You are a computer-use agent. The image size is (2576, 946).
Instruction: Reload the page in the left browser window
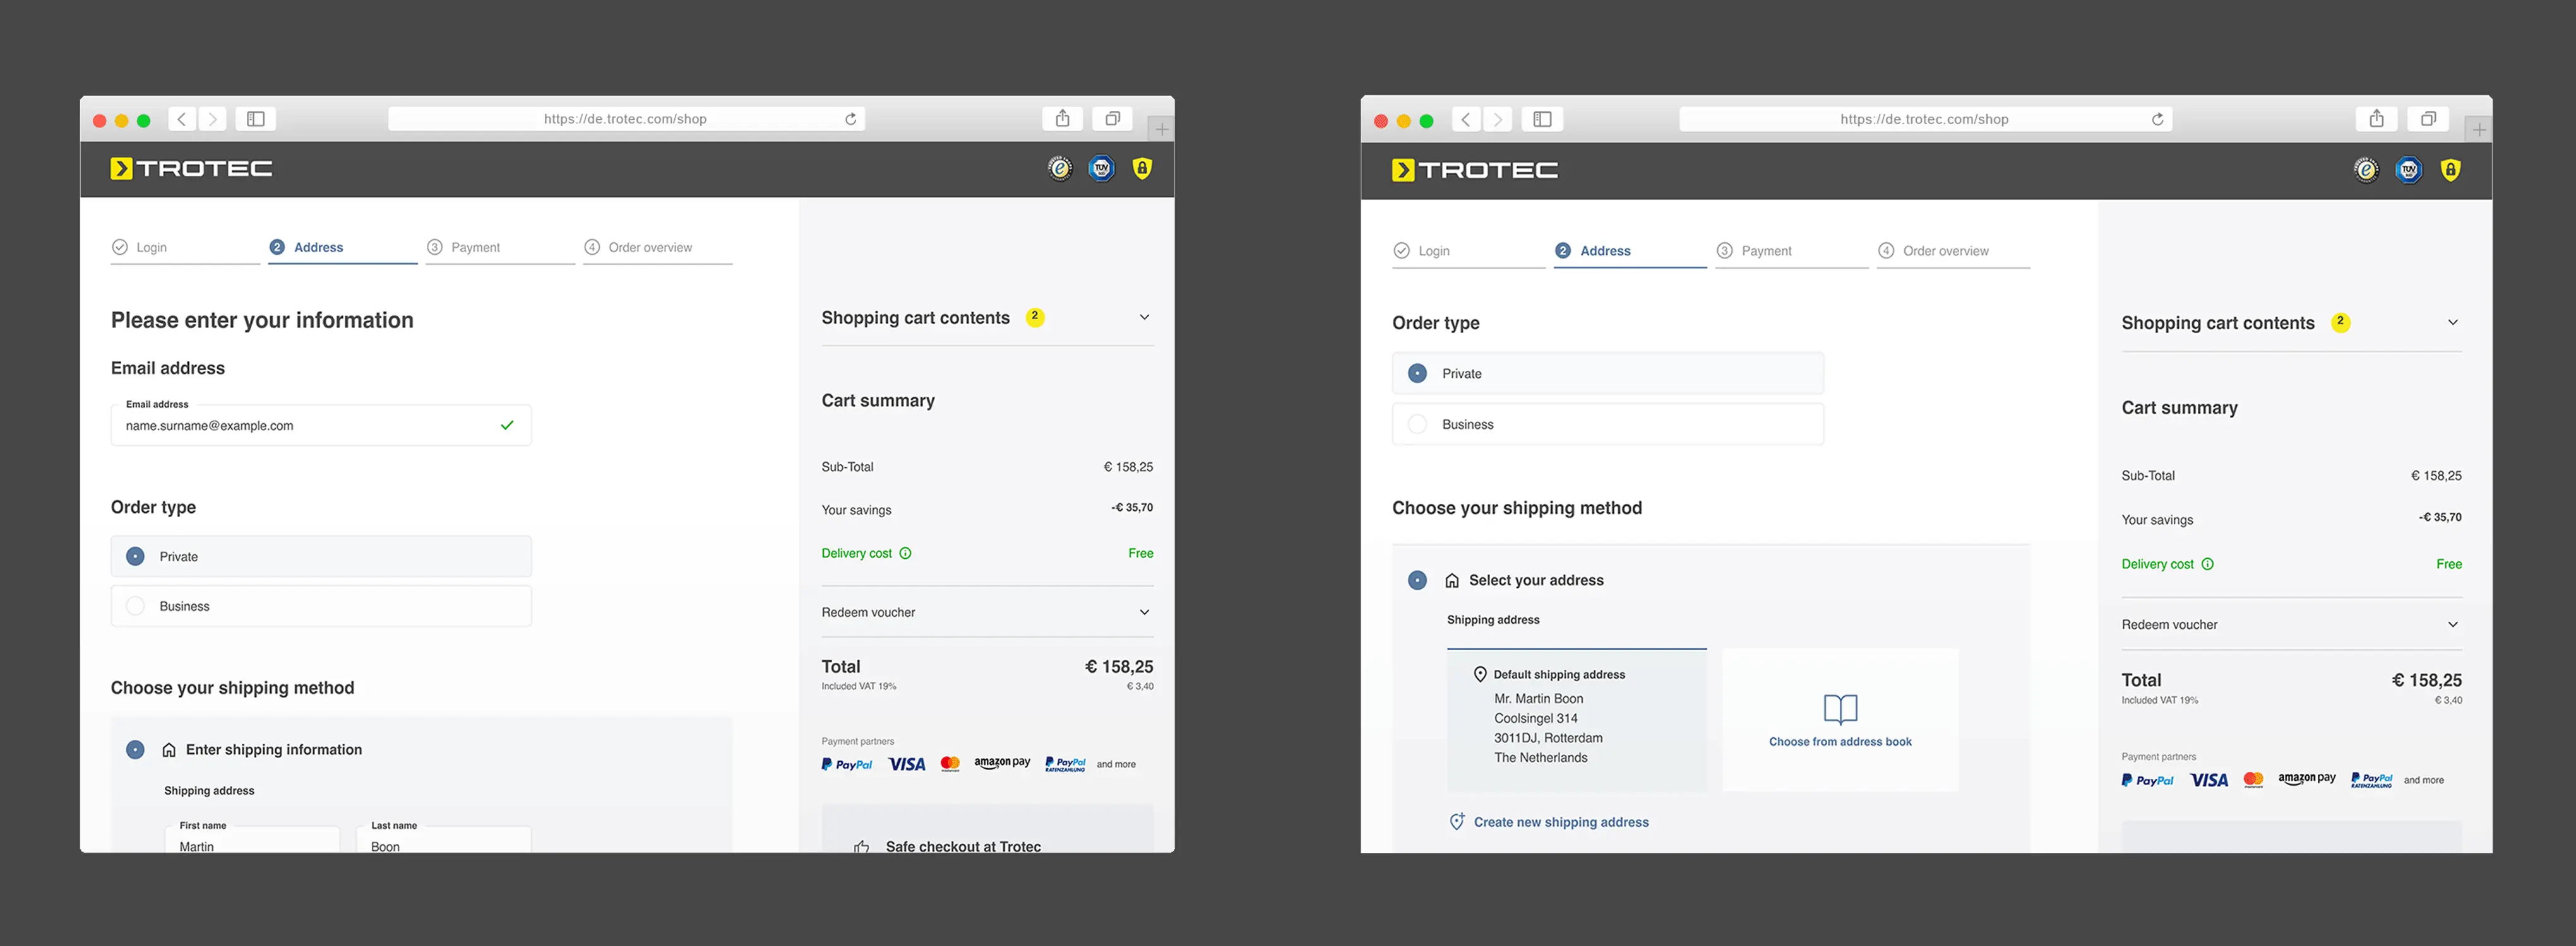[851, 119]
